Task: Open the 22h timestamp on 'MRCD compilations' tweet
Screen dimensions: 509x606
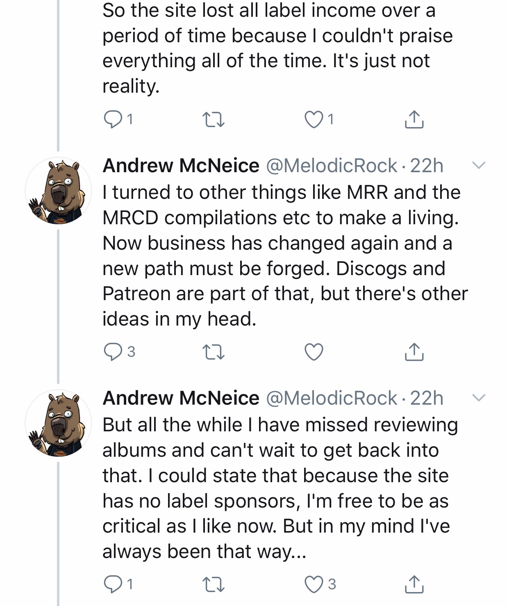Action: [x=427, y=166]
